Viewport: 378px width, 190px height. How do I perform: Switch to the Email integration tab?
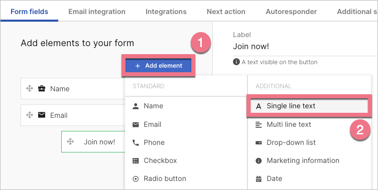point(97,12)
